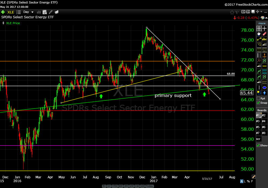The image size is (268, 188).
Task: Expand the more drawing tools list
Action: click(x=262, y=23)
